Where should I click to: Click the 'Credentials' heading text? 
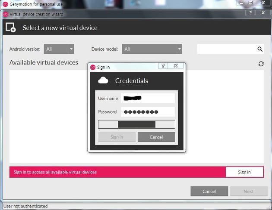[132, 81]
